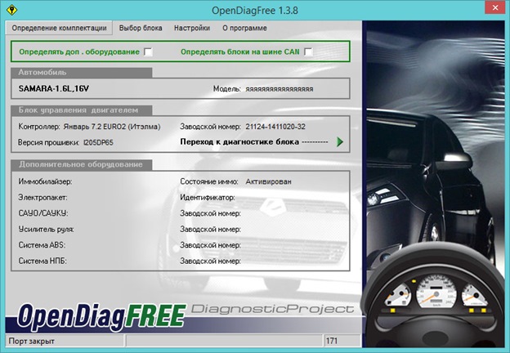Switch to the 'Выбор блока' tab

click(141, 28)
